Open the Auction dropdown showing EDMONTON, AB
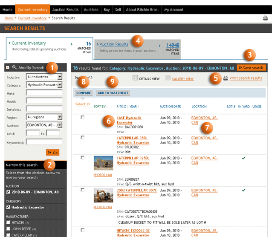Screen dimensions: 272x237 (x=44, y=125)
